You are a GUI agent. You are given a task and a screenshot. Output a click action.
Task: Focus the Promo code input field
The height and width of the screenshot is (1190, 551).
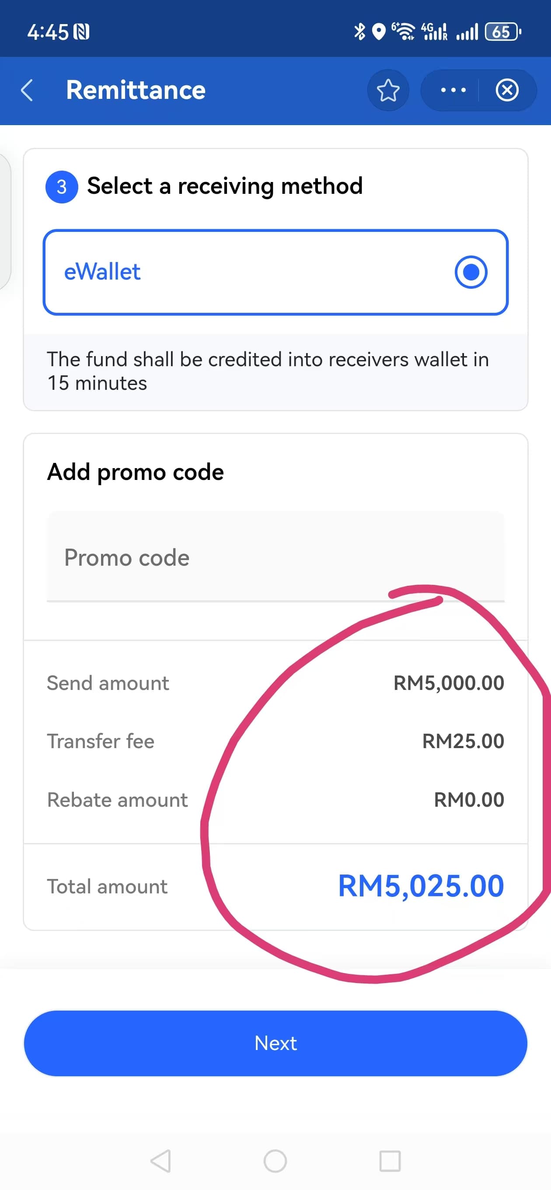click(x=276, y=556)
